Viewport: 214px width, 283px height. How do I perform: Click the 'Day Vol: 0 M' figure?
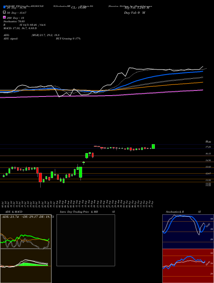pos(134,12)
